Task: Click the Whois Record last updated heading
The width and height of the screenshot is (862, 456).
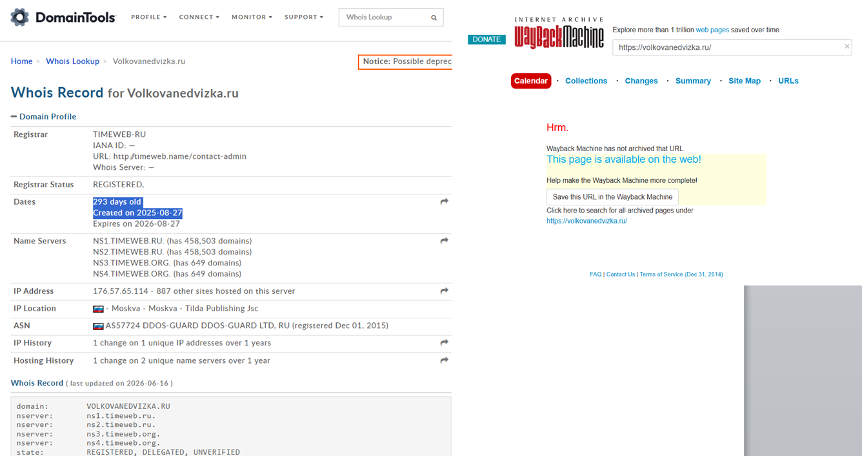Action: pos(92,383)
